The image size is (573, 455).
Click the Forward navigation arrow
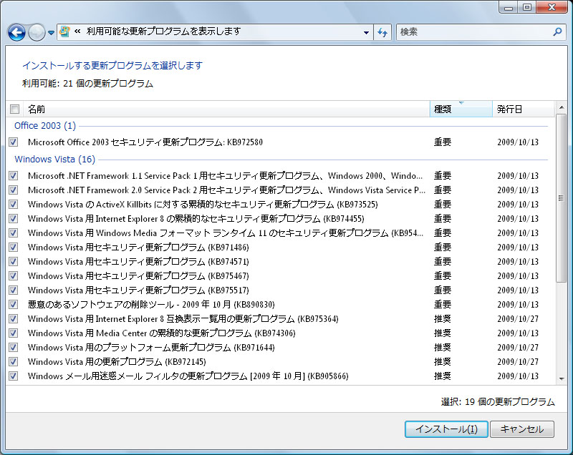(37, 32)
